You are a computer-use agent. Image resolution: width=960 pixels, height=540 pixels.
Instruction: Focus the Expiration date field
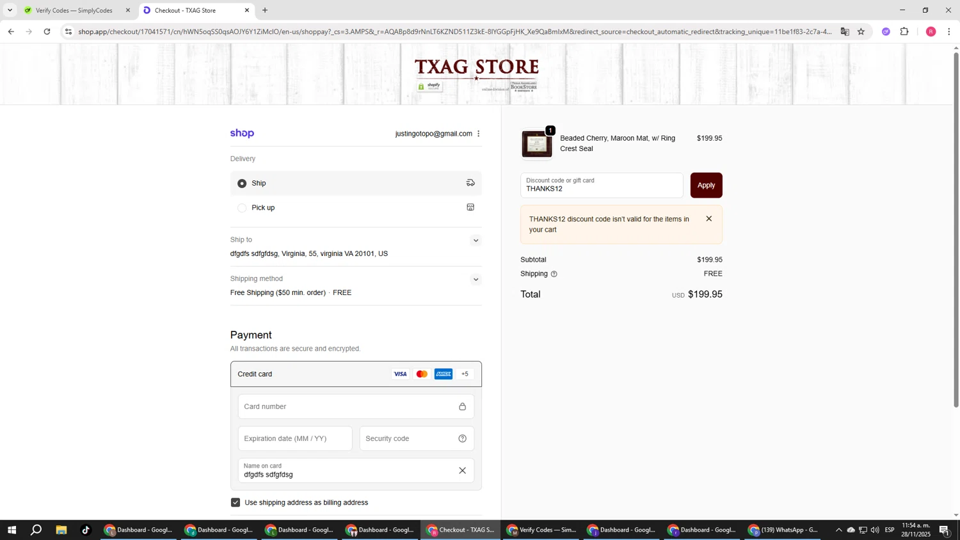(295, 439)
